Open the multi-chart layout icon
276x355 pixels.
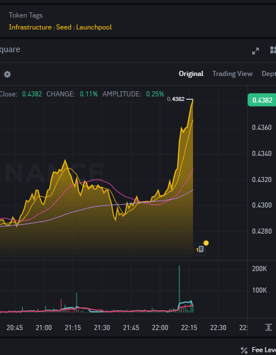[x=273, y=50]
